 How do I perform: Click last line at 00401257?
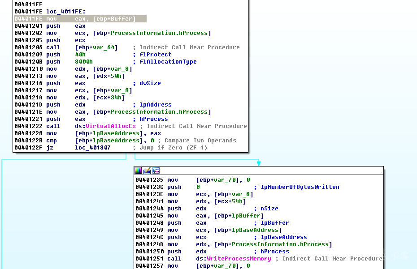(192, 266)
